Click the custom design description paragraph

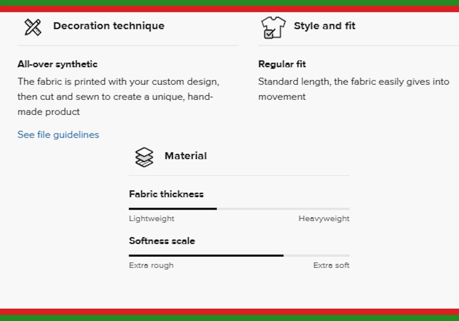[x=119, y=96]
